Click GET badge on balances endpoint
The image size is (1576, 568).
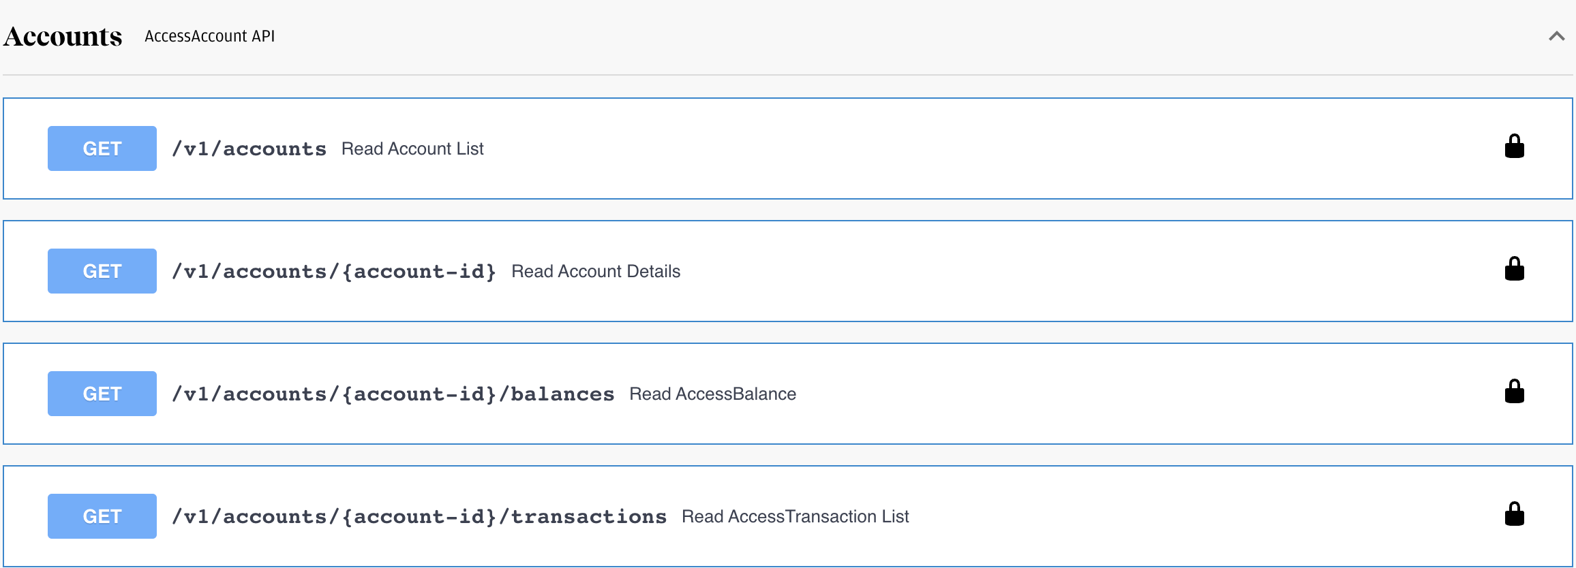click(102, 394)
